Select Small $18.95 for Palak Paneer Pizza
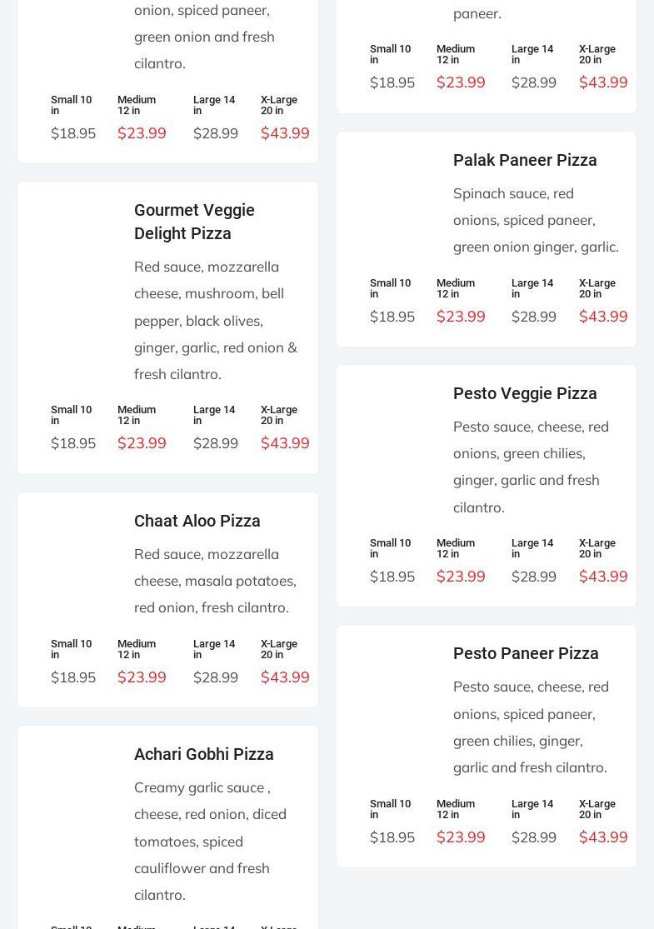This screenshot has width=654, height=929. pos(392,316)
